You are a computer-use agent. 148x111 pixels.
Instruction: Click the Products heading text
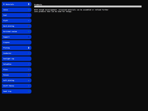[38, 5]
